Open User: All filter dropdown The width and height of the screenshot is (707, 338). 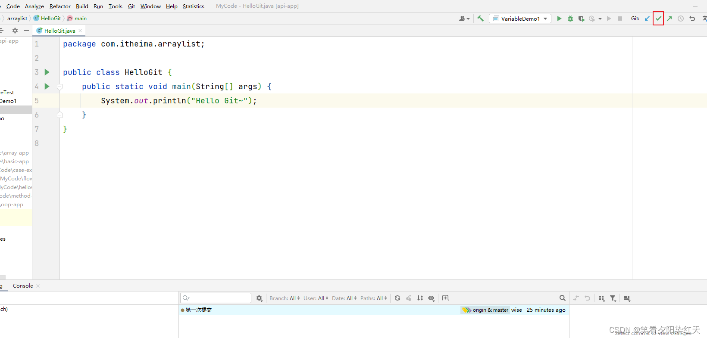point(316,298)
